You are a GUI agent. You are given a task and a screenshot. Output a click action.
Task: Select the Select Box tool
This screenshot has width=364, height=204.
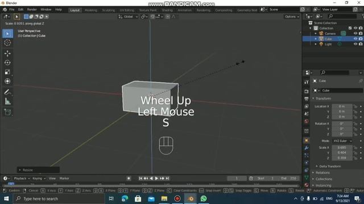tap(7, 33)
